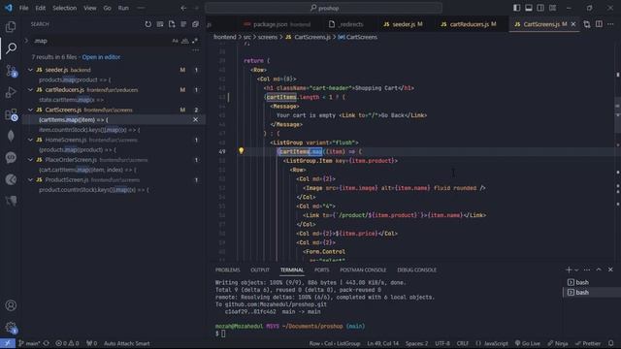Synchronize changes next to main branch

click(47, 343)
